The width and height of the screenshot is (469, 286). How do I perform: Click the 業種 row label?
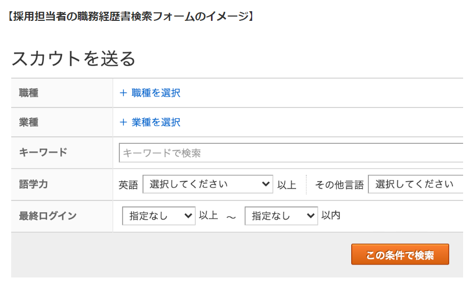[x=29, y=122]
